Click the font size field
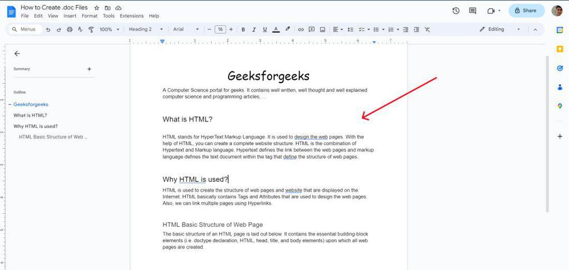 click(220, 30)
